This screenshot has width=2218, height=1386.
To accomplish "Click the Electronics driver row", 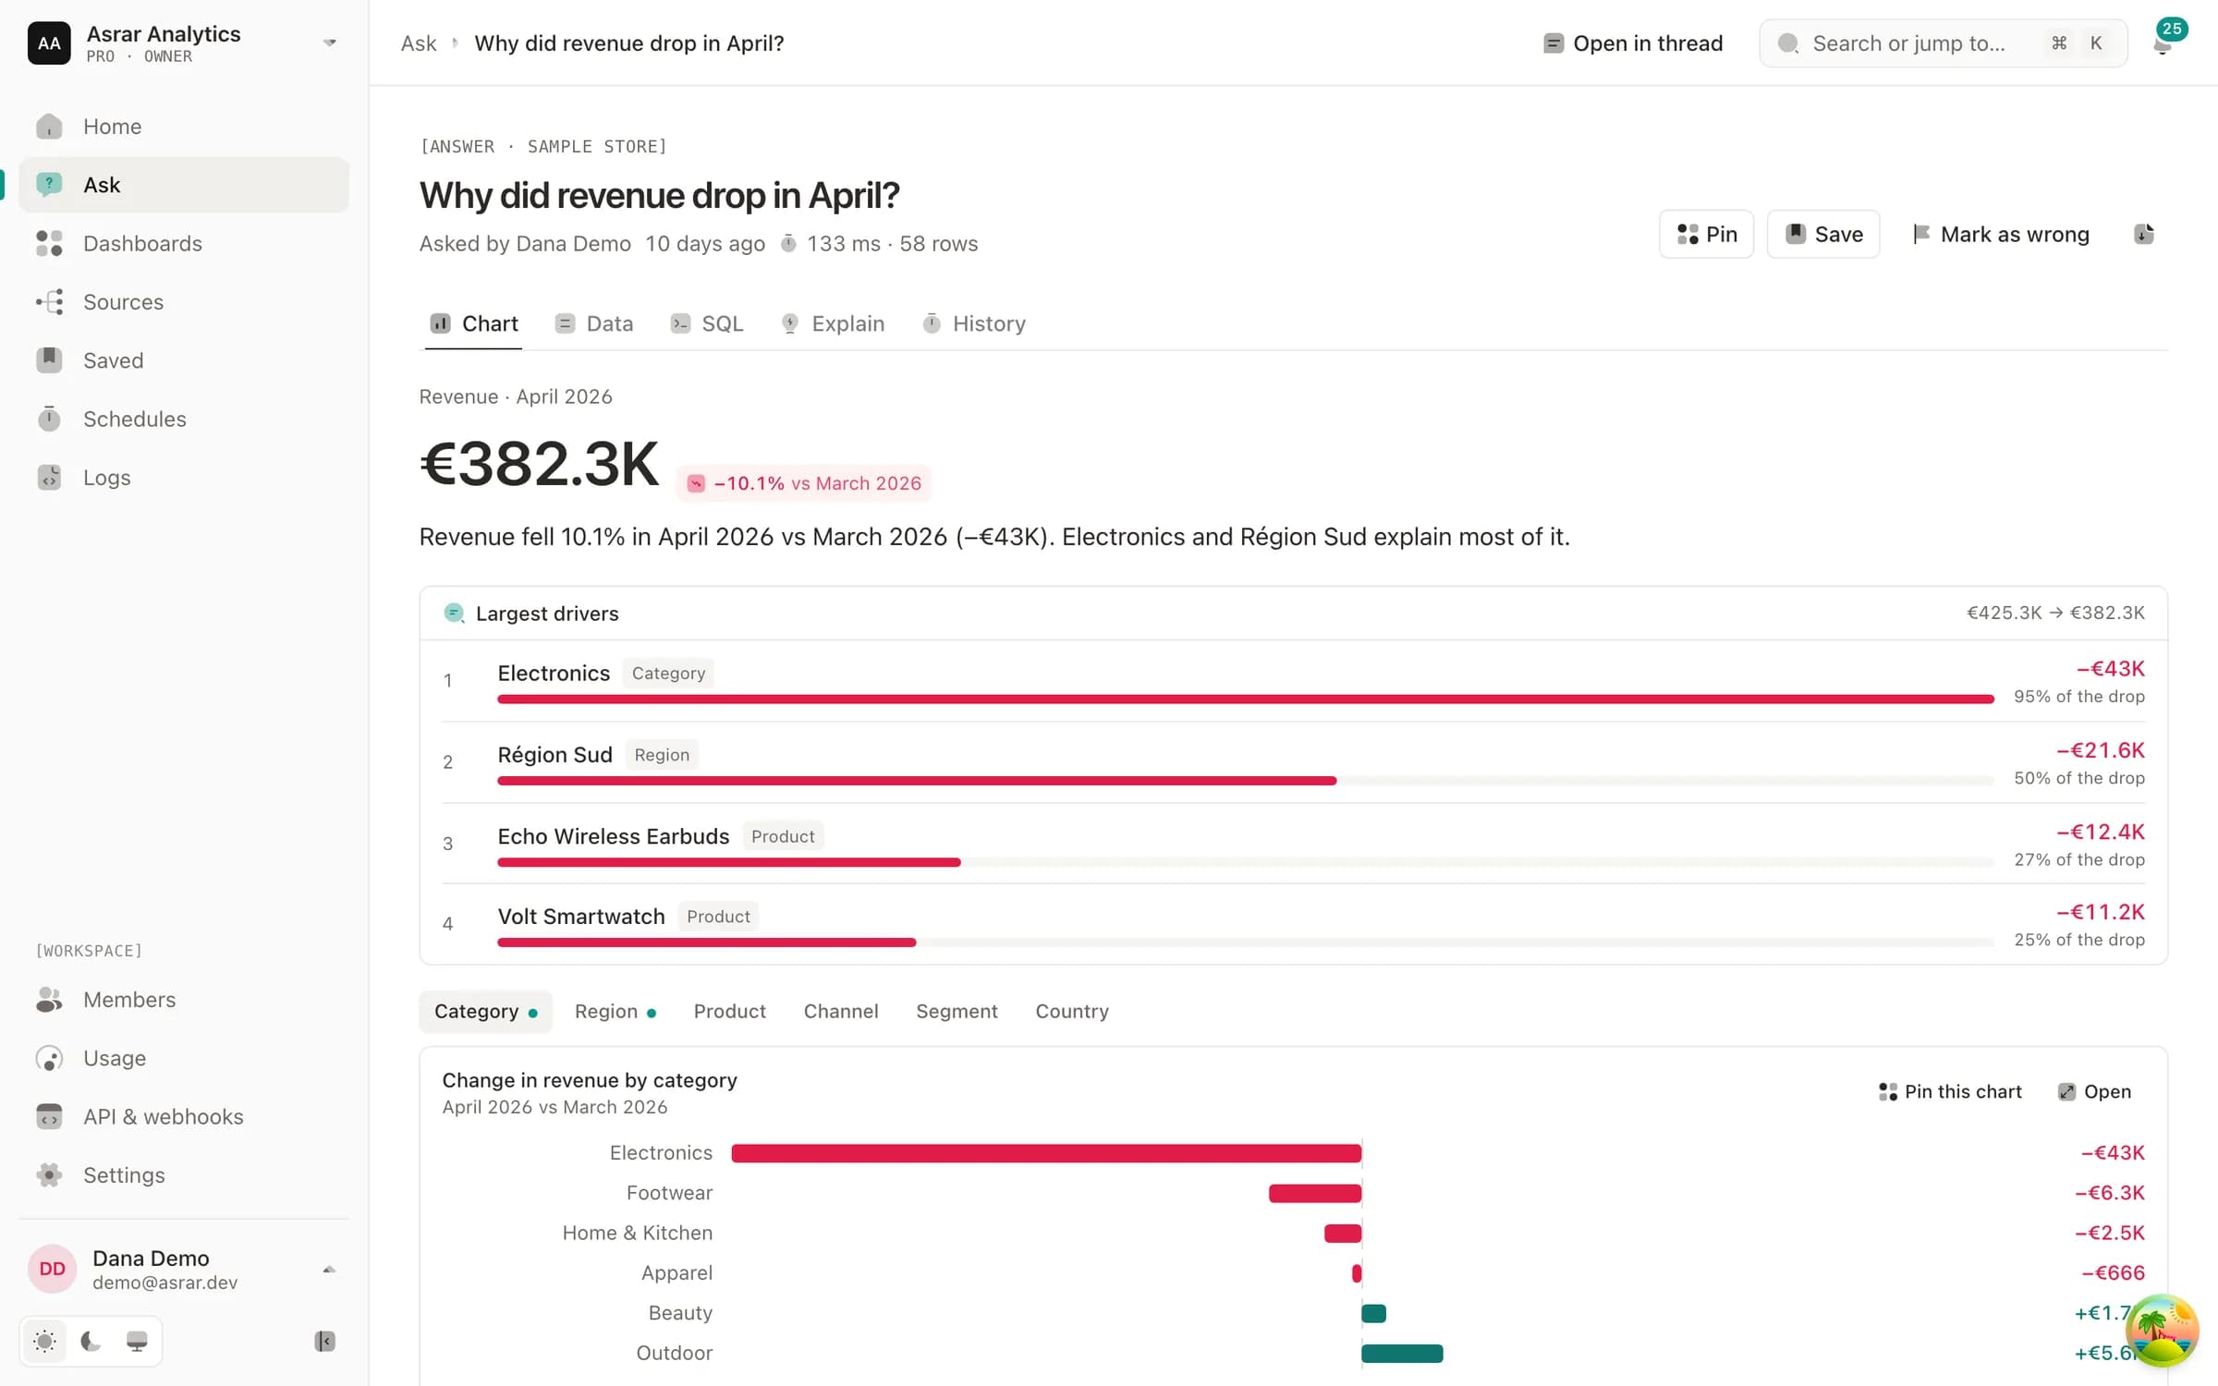I will tap(1294, 681).
